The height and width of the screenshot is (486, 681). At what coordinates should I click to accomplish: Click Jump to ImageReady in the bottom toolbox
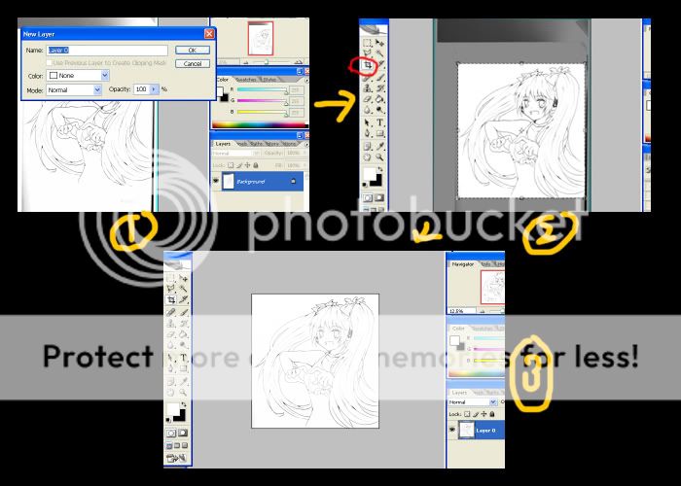pos(176,458)
